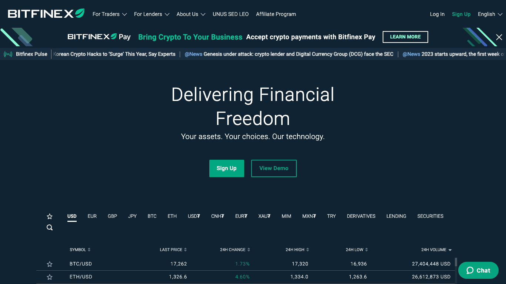Select the EUR₮ market tab

[x=241, y=216]
